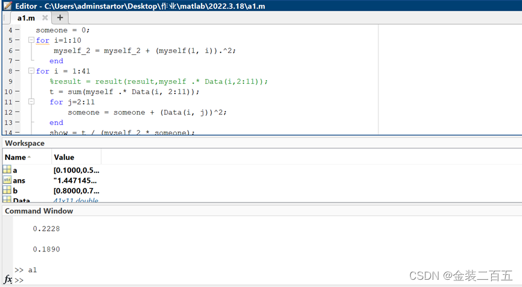Close the a1.m tab

click(x=45, y=17)
